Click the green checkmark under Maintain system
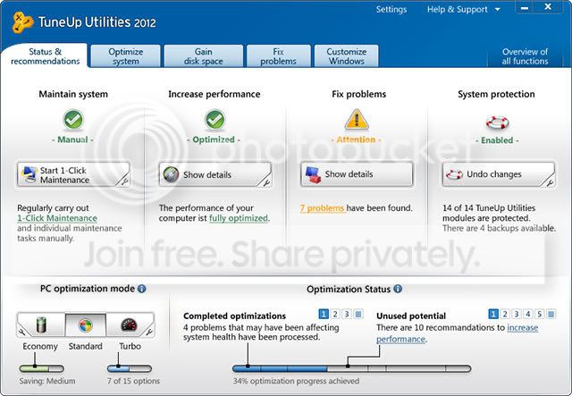 73,120
